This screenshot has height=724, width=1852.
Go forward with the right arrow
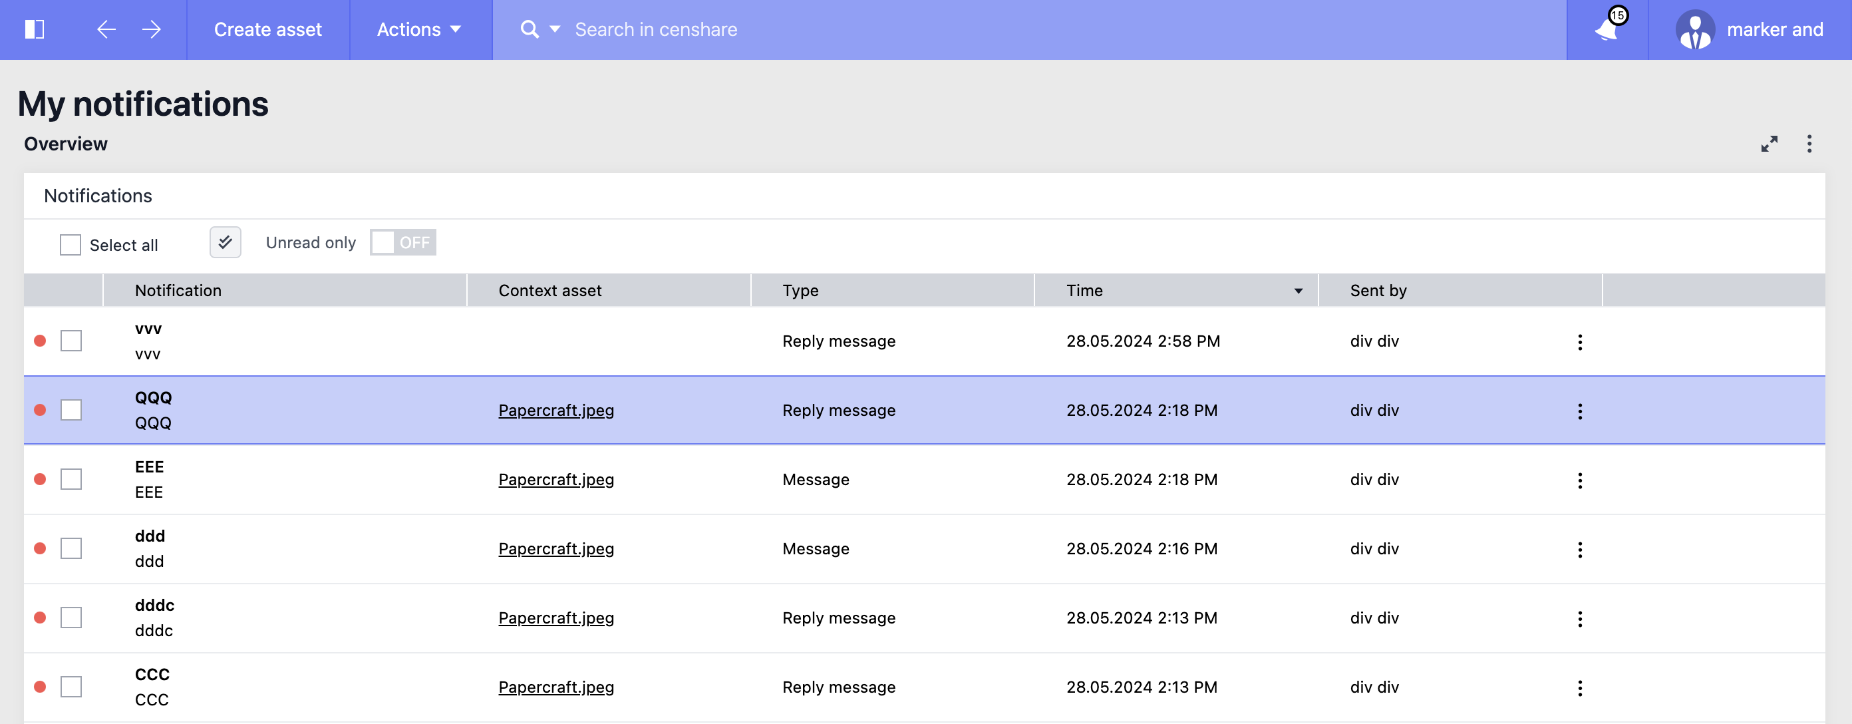pyautogui.click(x=151, y=29)
